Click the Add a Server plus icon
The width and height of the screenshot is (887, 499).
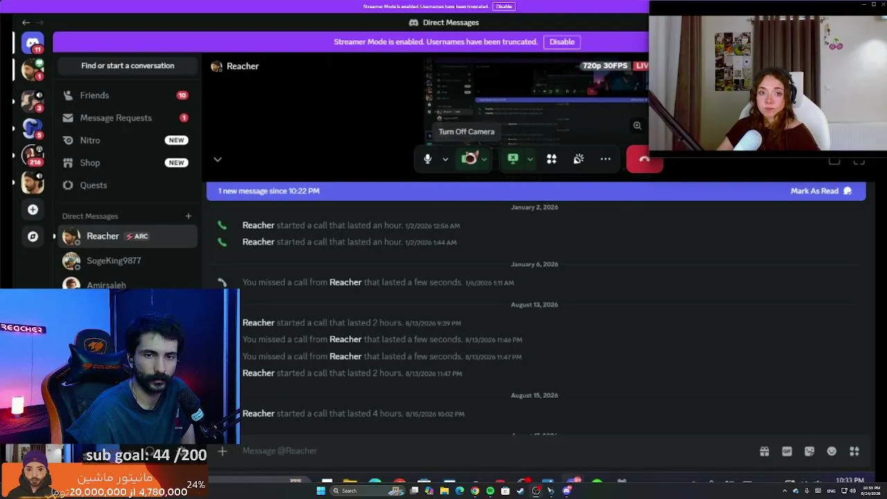(x=33, y=209)
